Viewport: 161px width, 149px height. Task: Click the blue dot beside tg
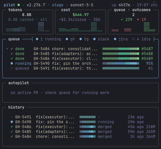click(x=81, y=39)
